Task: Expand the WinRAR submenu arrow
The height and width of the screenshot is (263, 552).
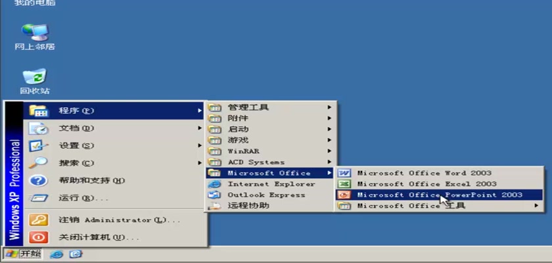Action: [329, 151]
